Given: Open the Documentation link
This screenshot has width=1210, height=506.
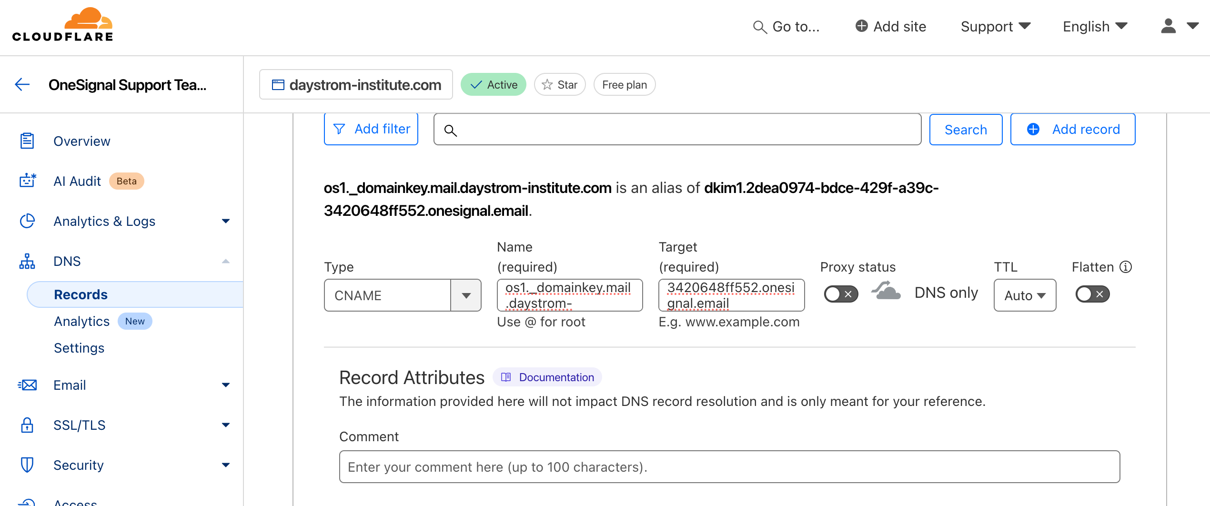Looking at the screenshot, I should pos(547,377).
